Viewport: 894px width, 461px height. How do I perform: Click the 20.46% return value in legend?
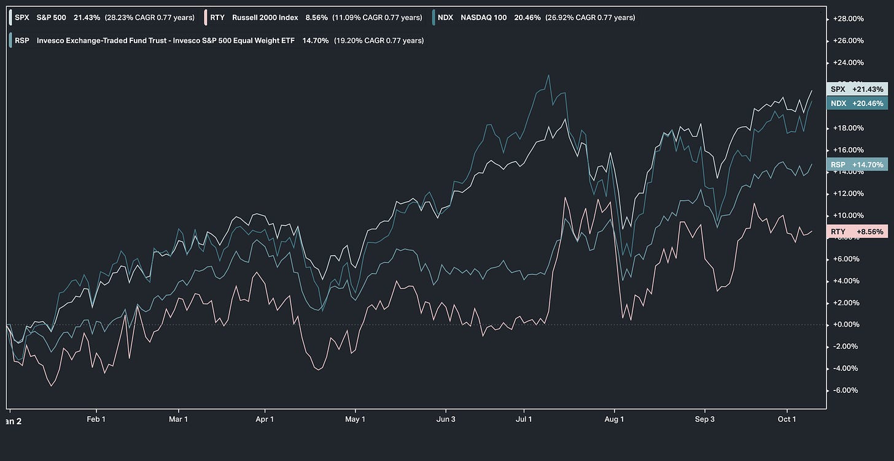pos(527,18)
